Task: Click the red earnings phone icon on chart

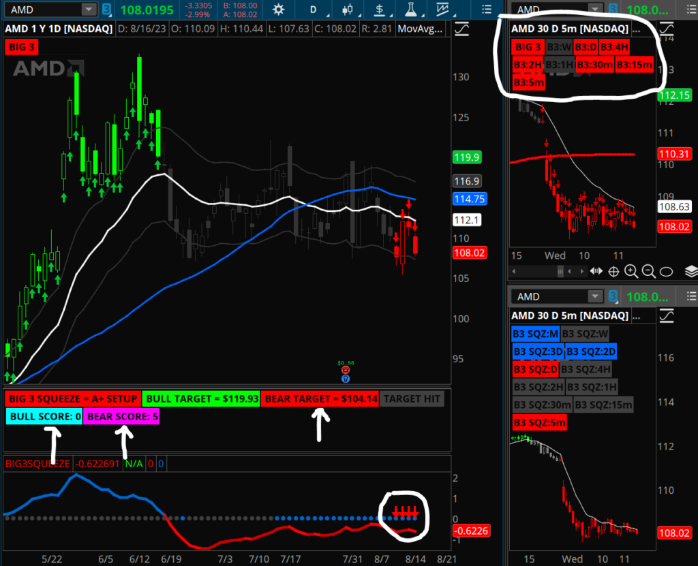Action: pyautogui.click(x=346, y=370)
